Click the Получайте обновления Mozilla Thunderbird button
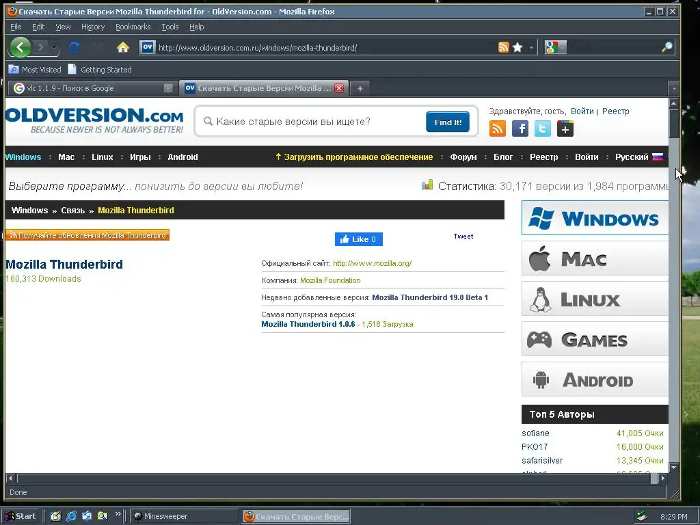Viewport: 700px width, 525px height. pos(87,235)
